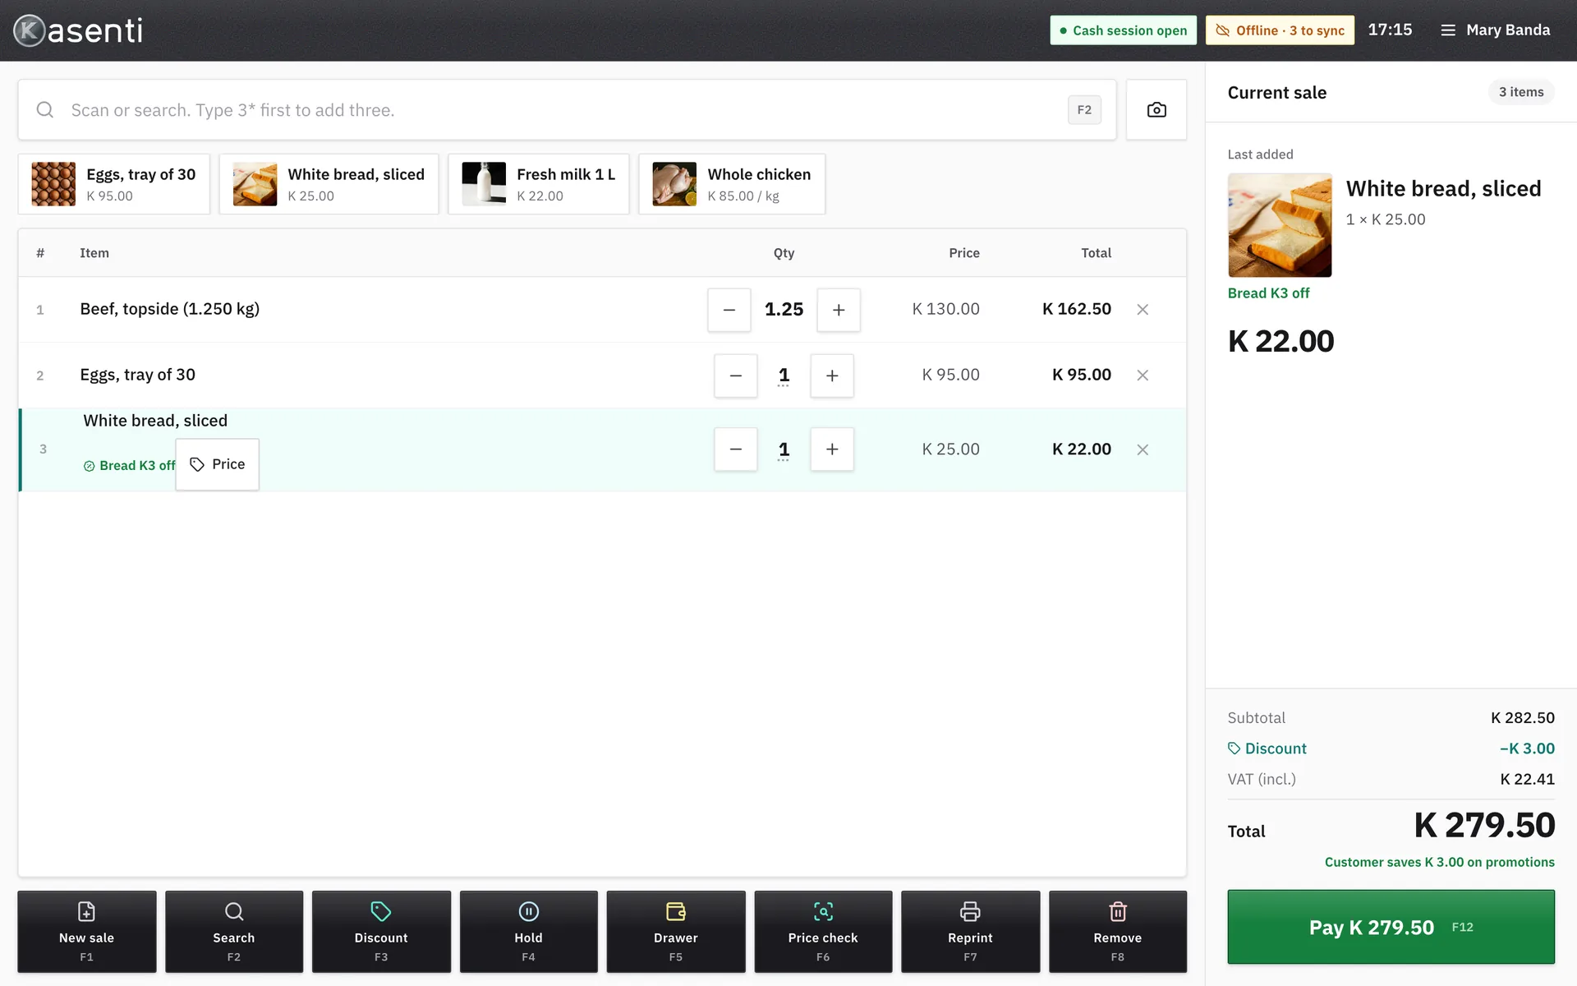Open the Search F2 function key

click(x=233, y=932)
